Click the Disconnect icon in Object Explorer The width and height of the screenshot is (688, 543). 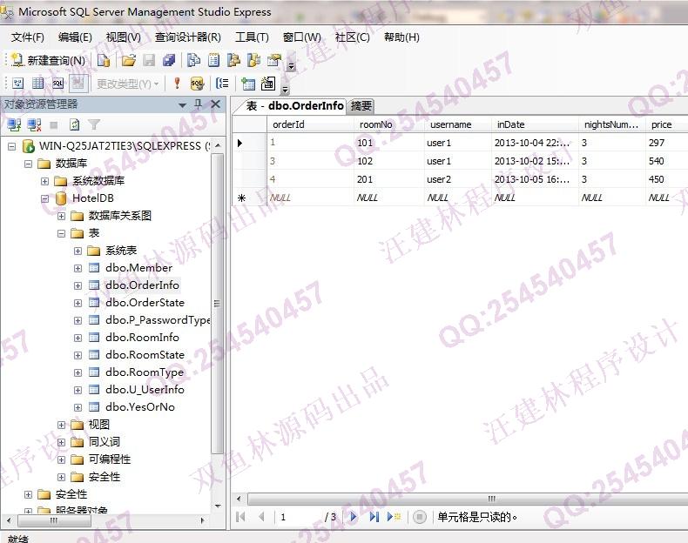click(34, 125)
